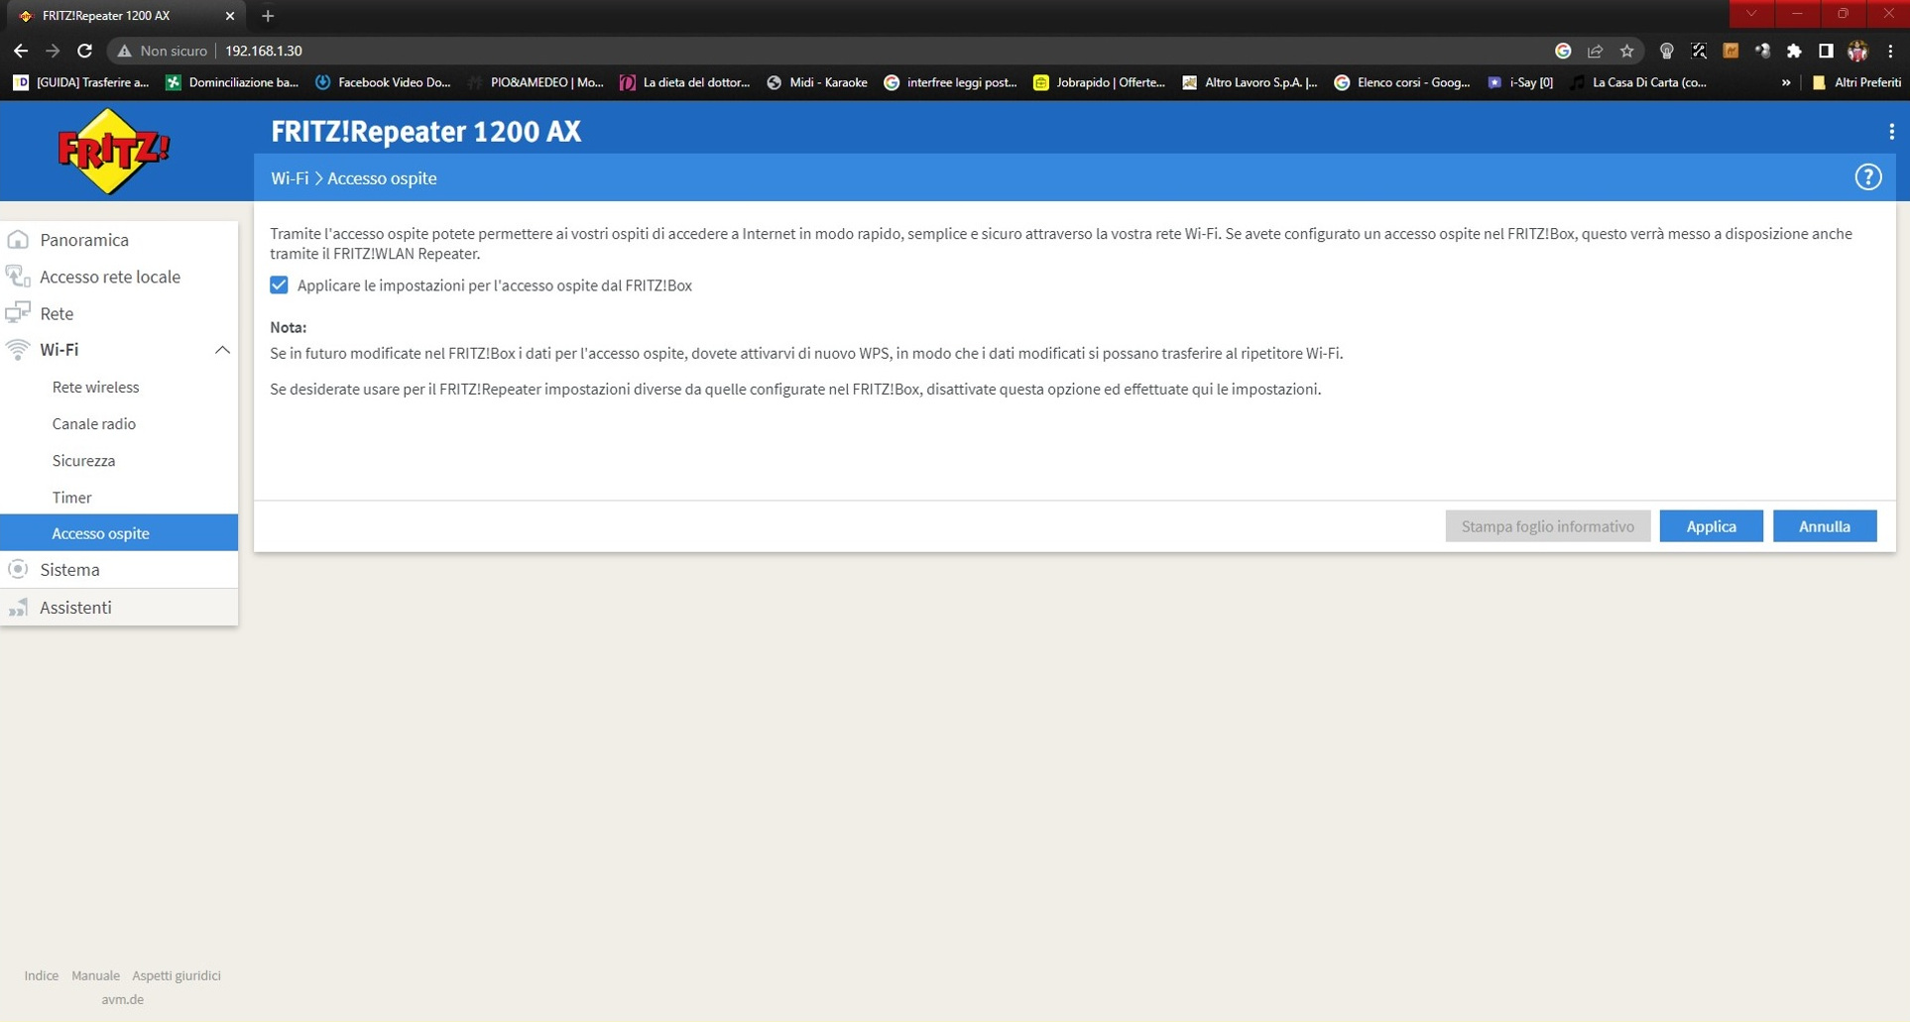Click the Accesso rete locale icon
Viewport: 1910px width, 1022px height.
click(x=18, y=277)
